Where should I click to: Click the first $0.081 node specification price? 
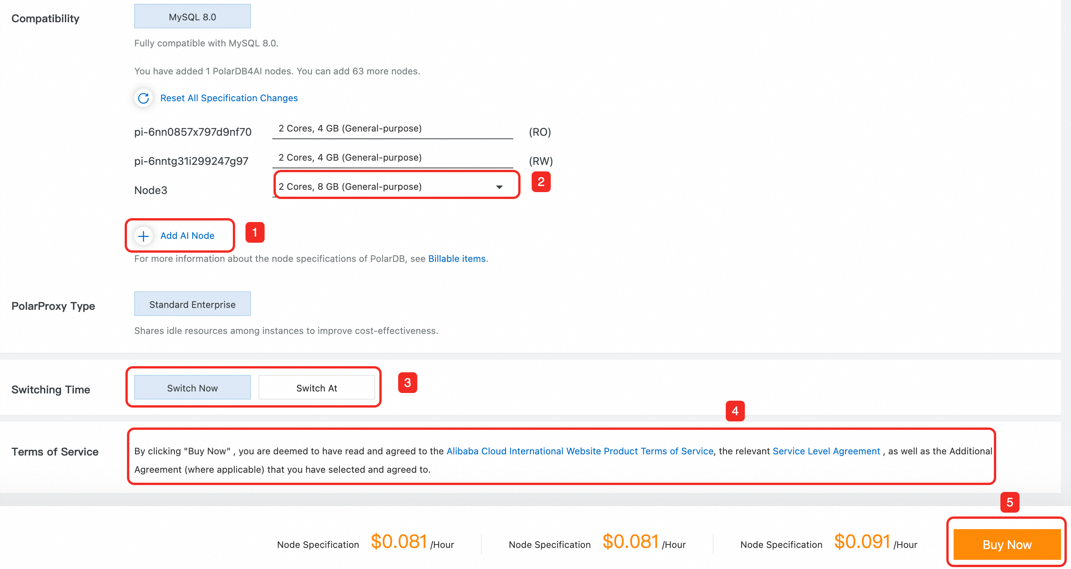(399, 541)
